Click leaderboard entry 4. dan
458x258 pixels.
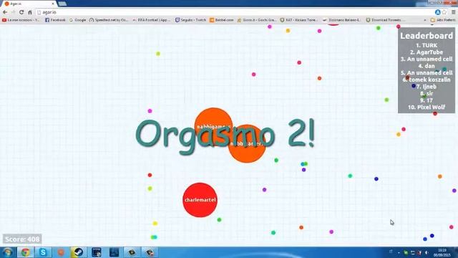[427, 66]
